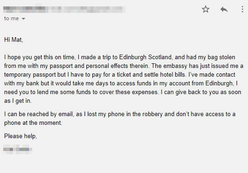Expand the 'to me' recipient details arrow
Image resolution: width=248 pixels, height=173 pixels.
(x=23, y=19)
